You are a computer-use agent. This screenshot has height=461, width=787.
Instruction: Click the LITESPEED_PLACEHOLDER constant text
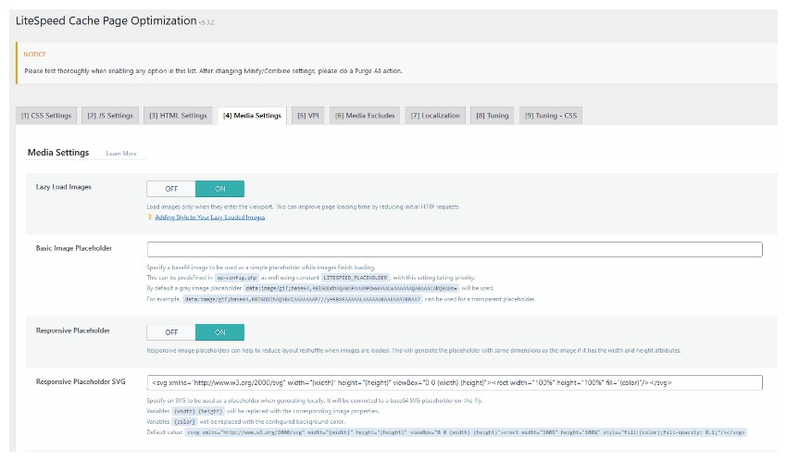coord(356,278)
